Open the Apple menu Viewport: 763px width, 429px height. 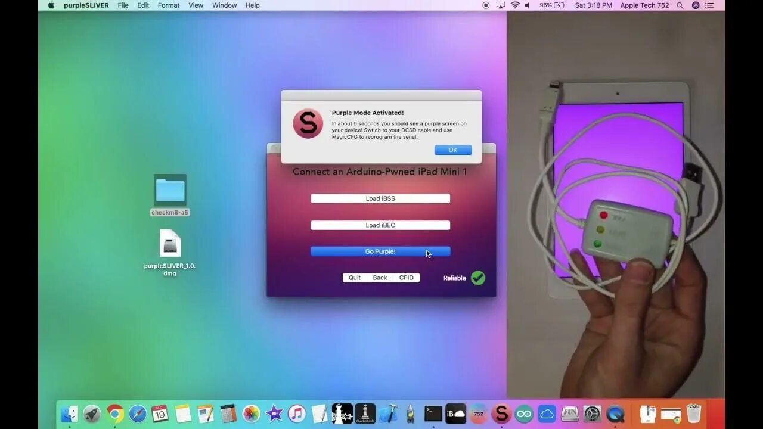pyautogui.click(x=51, y=5)
